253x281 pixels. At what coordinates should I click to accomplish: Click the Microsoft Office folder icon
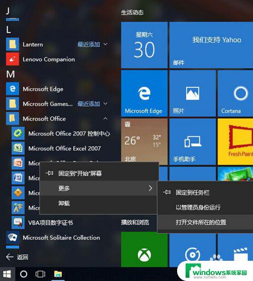12,119
